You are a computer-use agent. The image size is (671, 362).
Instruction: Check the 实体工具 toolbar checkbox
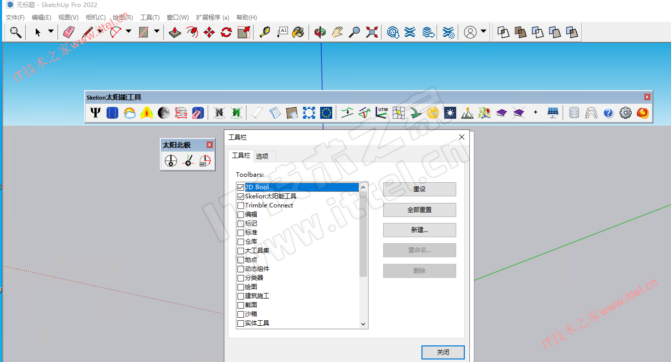(x=240, y=323)
